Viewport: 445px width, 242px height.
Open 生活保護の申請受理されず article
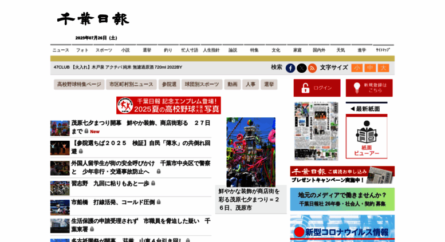click(141, 225)
